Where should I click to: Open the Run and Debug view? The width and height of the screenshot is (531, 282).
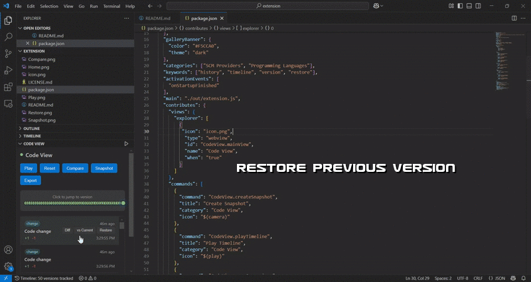point(8,70)
